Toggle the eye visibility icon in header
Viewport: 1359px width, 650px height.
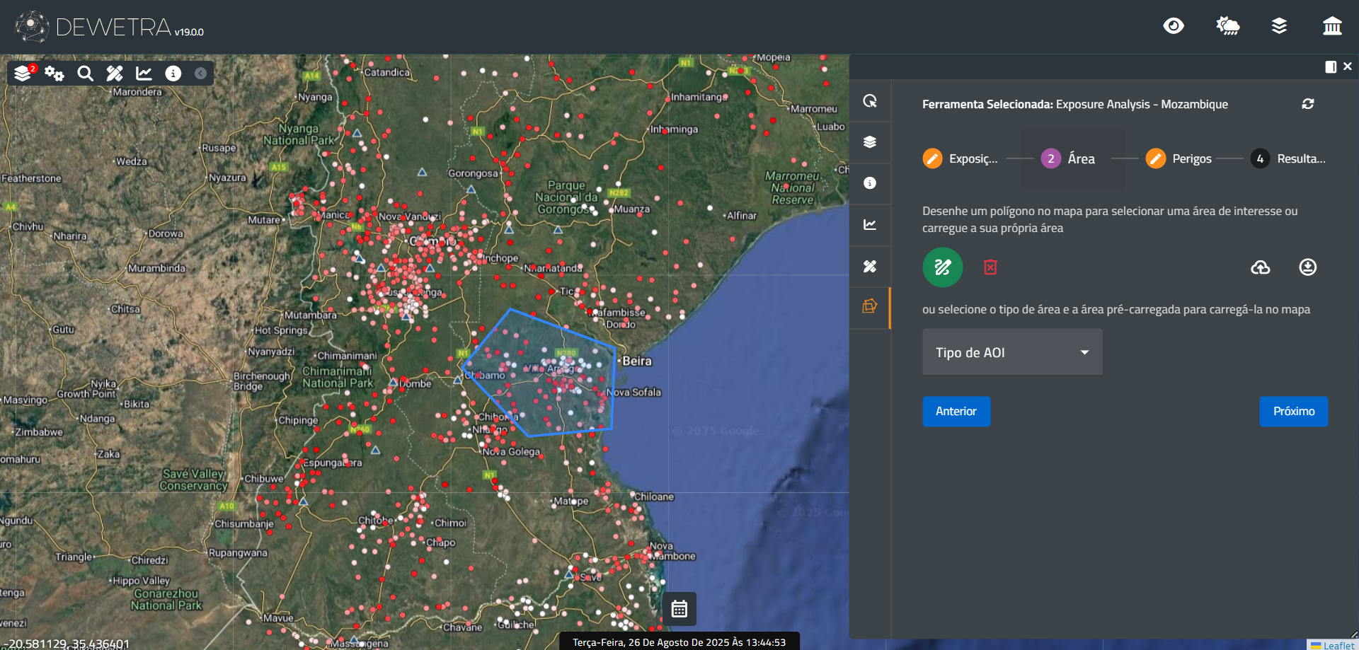click(x=1173, y=26)
